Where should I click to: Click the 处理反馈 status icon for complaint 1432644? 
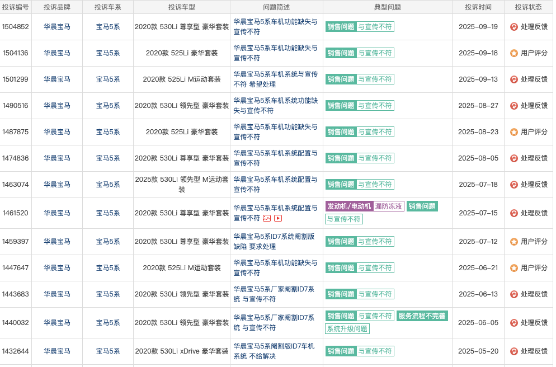(513, 351)
